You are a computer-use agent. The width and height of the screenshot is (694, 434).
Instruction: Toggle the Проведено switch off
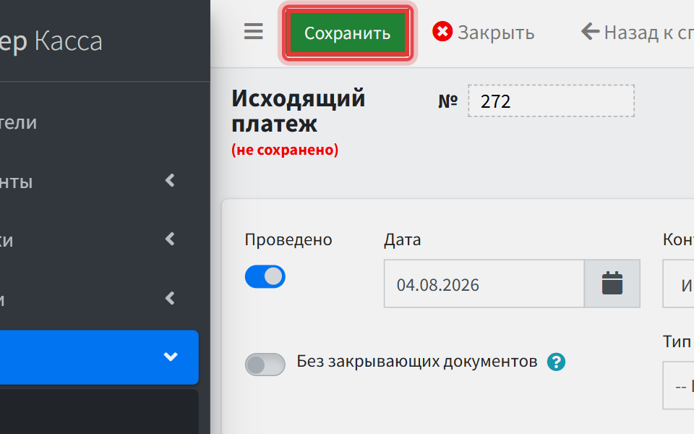coord(265,276)
